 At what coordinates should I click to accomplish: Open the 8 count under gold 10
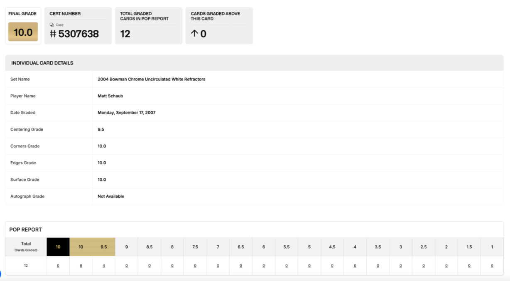pyautogui.click(x=81, y=266)
